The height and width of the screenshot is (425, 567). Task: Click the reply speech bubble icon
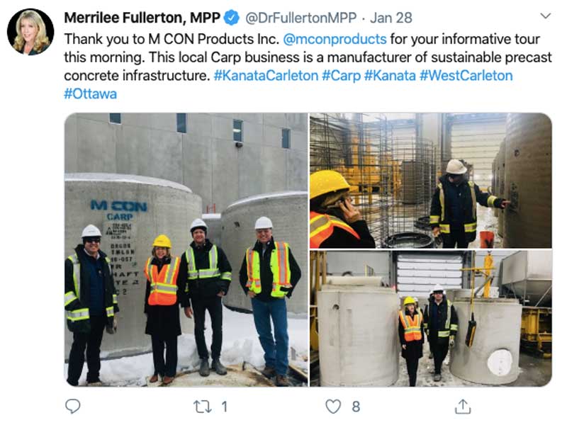click(73, 406)
